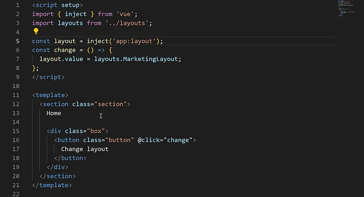This screenshot has width=364, height=197.
Task: Click the opening template tag
Action: point(50,95)
